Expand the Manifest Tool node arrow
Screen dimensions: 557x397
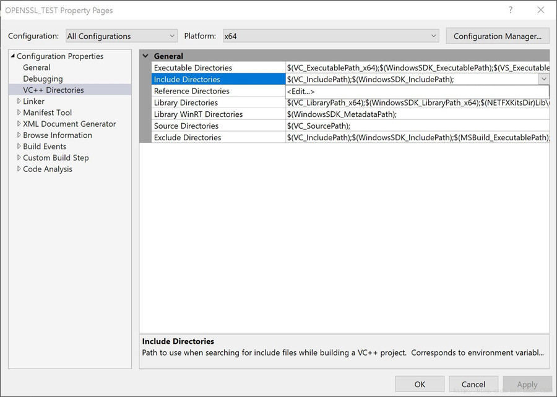(x=19, y=113)
